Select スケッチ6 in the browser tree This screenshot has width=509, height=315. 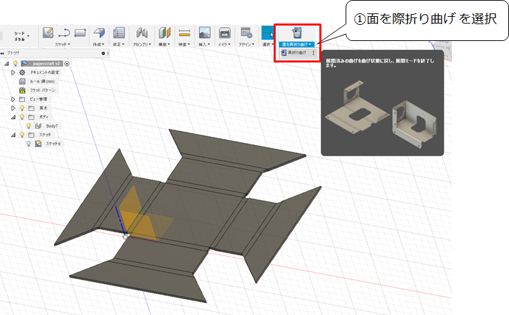pyautogui.click(x=53, y=143)
